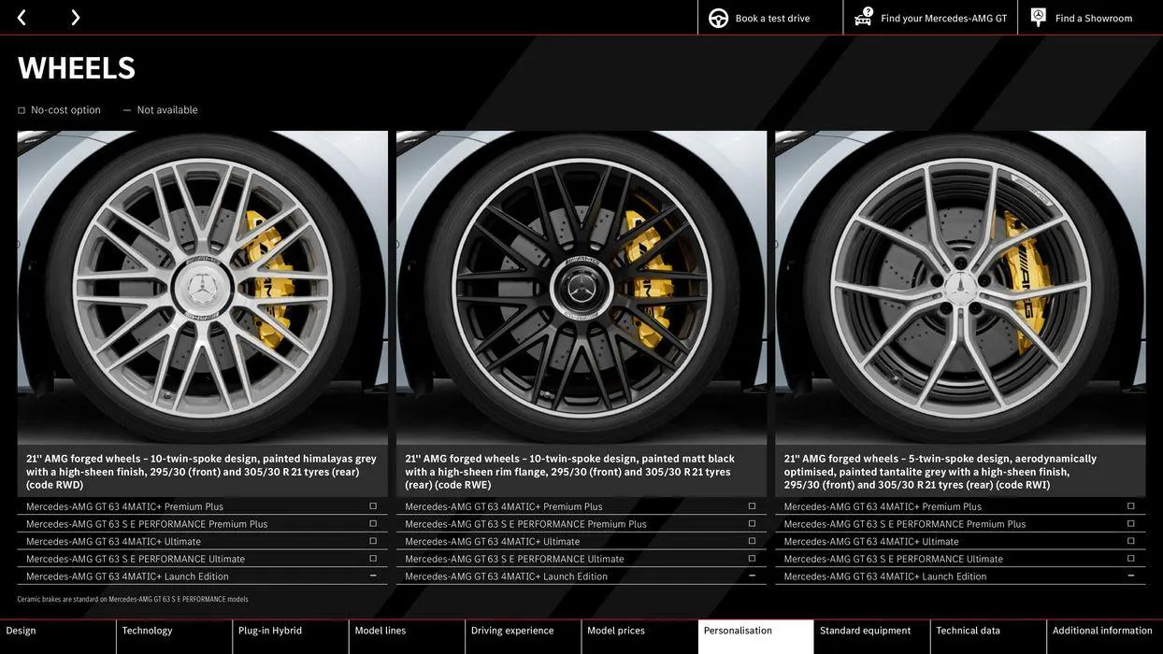Image resolution: width=1163 pixels, height=654 pixels.
Task: Open the Standard equipment tab
Action: (x=872, y=636)
